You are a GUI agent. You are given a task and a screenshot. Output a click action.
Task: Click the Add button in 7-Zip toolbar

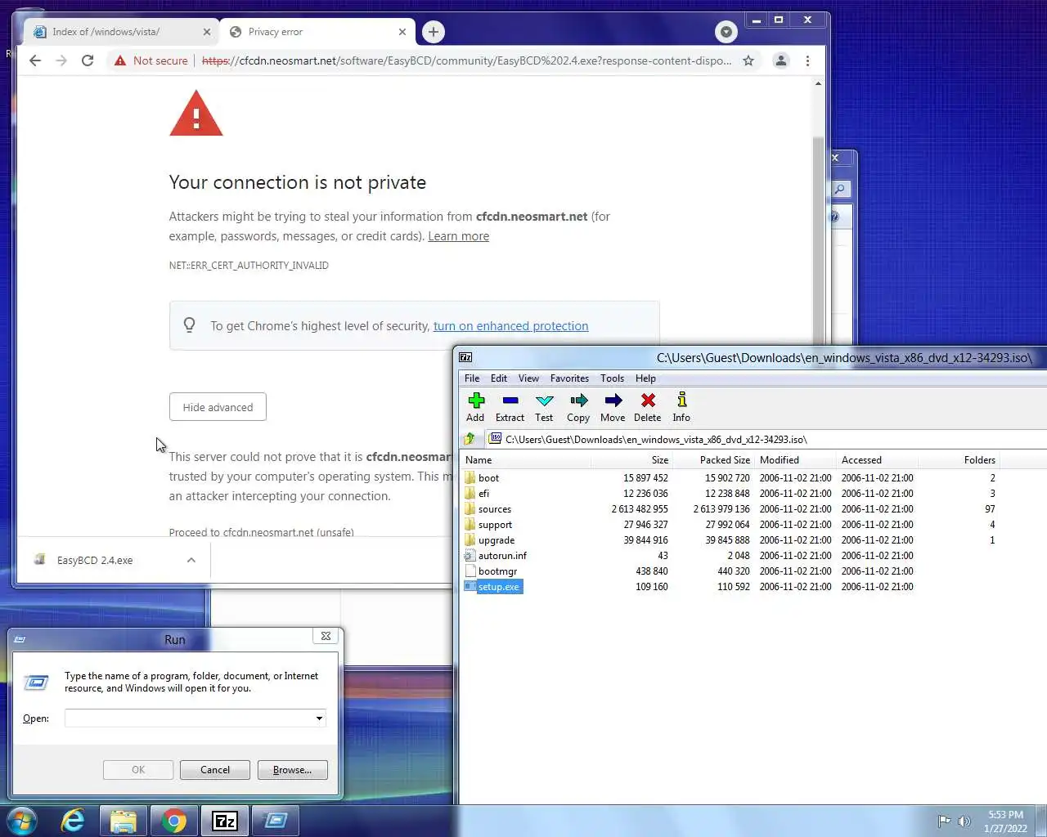[x=475, y=406]
